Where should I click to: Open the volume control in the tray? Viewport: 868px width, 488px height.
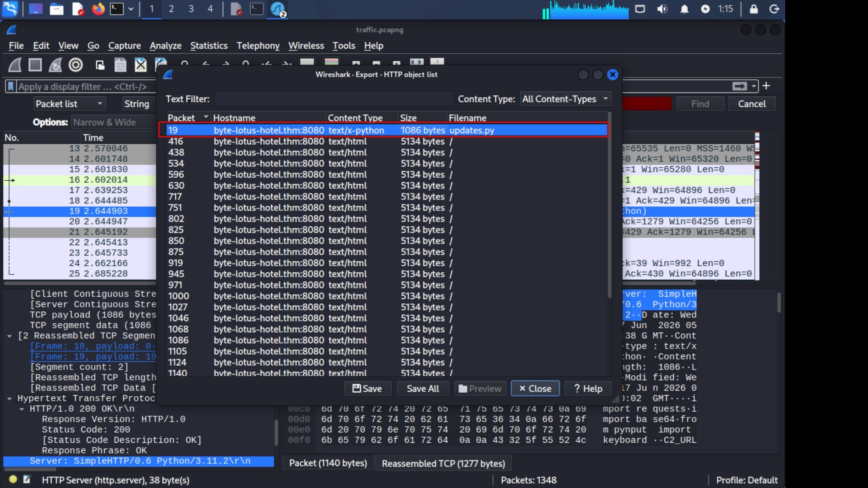click(662, 9)
